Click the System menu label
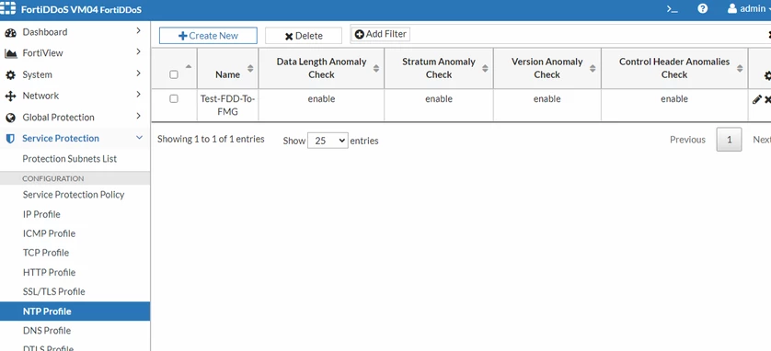Screen dimensions: 771x351 (x=37, y=74)
